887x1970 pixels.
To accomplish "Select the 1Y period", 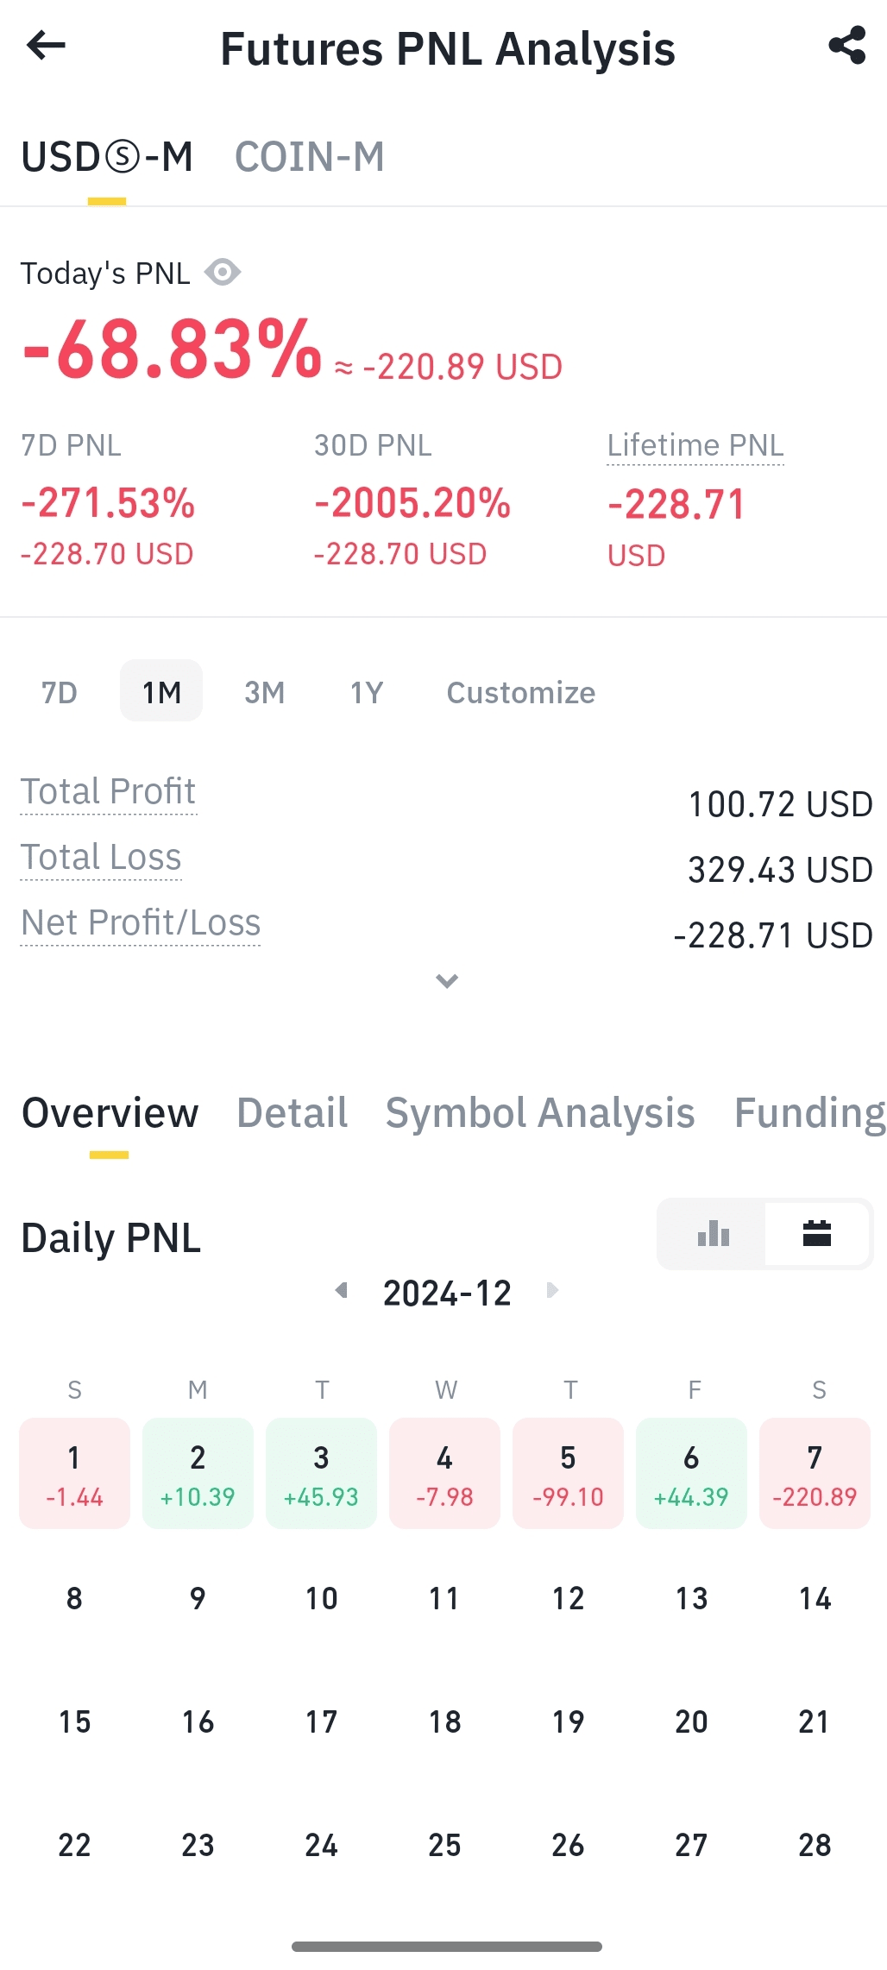I will coord(367,692).
